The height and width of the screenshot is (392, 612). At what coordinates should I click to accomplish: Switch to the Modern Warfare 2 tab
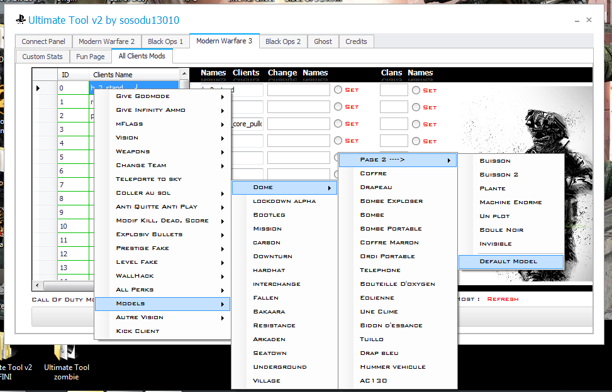click(106, 41)
